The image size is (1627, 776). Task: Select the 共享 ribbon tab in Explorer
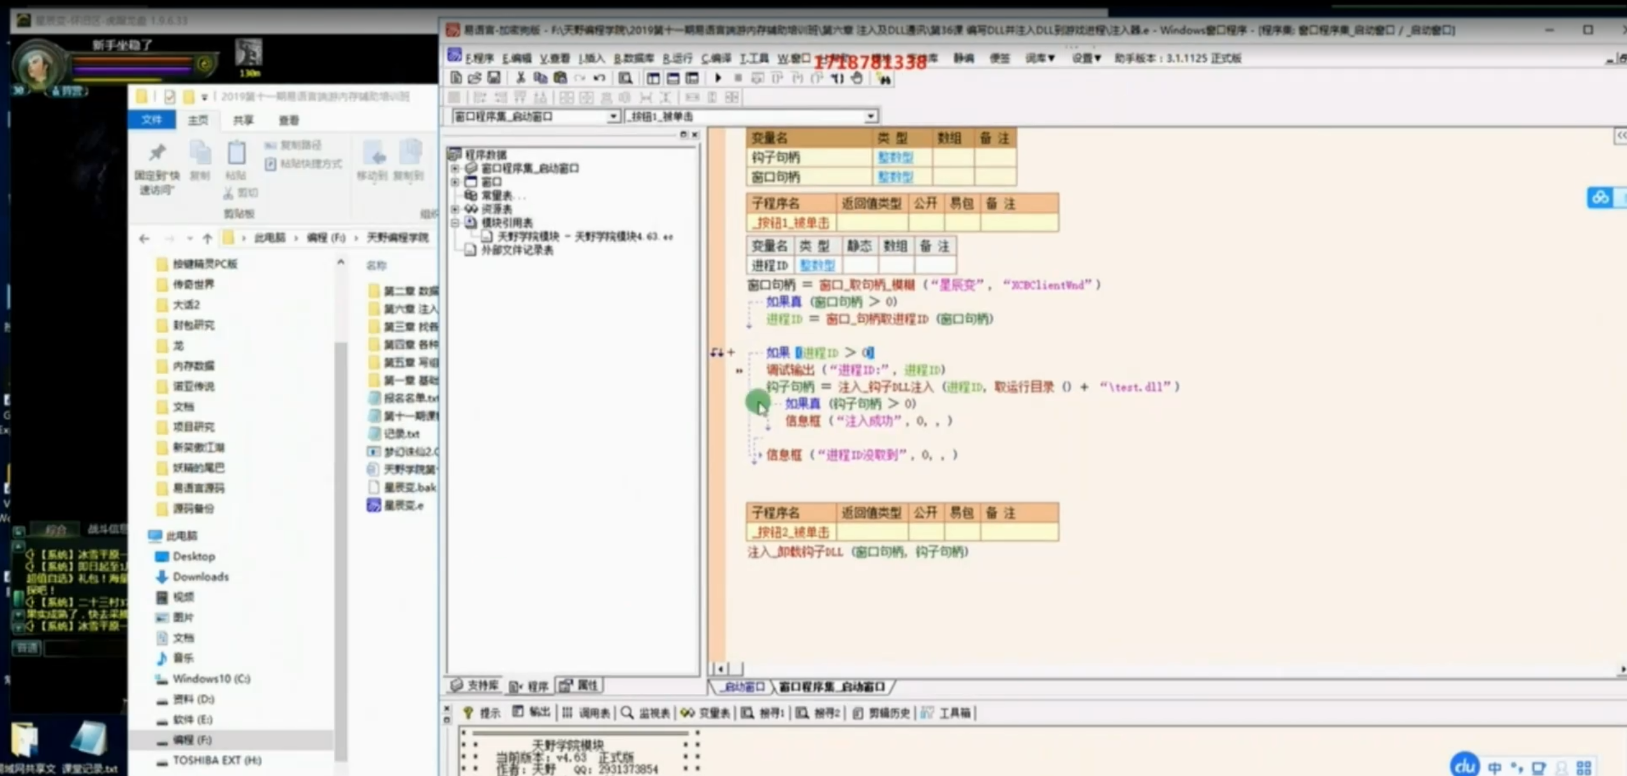(243, 120)
